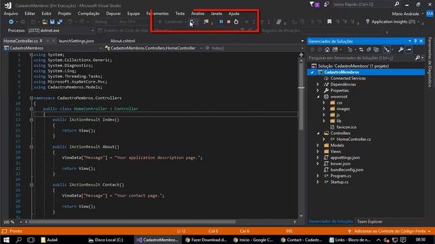The width and height of the screenshot is (435, 244).
Task: Click the feedback icon near Quick Launch
Action: [x=326, y=5]
